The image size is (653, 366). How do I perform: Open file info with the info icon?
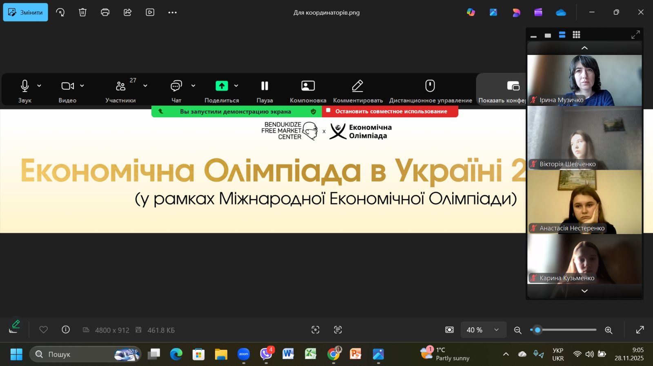(66, 330)
